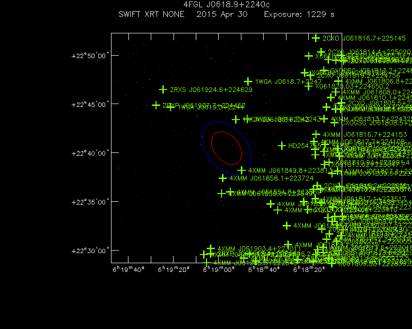Select the 4XMM J061808.0 source label

[377, 92]
